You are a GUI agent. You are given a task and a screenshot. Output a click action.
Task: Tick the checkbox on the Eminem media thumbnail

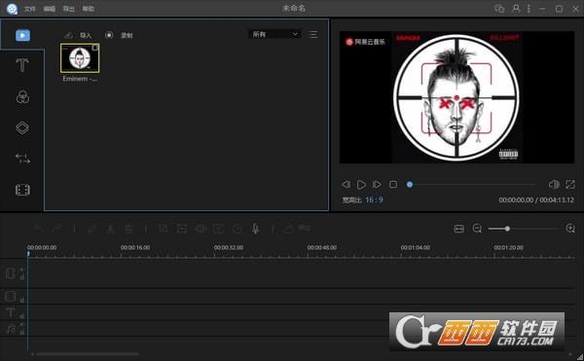pos(95,48)
